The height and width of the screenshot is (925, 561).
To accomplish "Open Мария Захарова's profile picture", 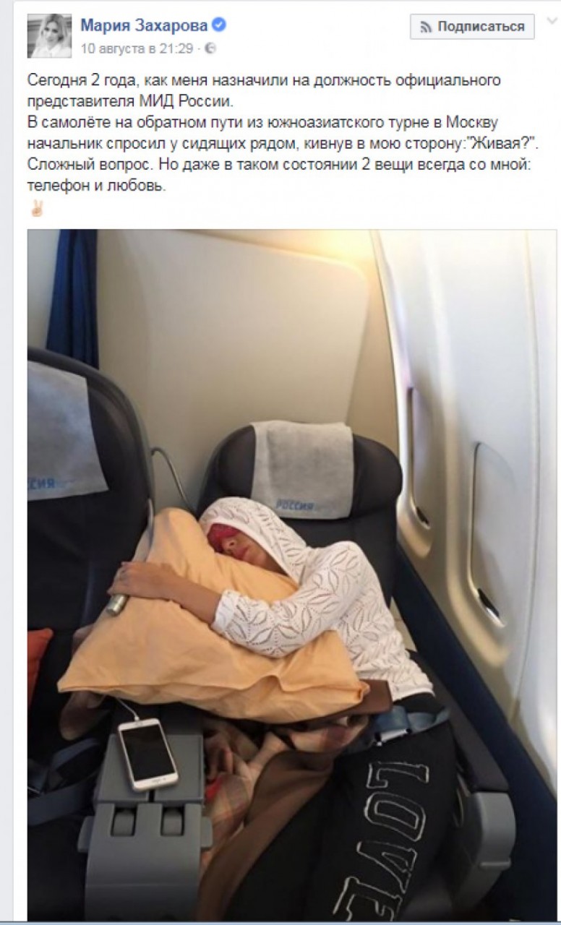I will tap(49, 35).
